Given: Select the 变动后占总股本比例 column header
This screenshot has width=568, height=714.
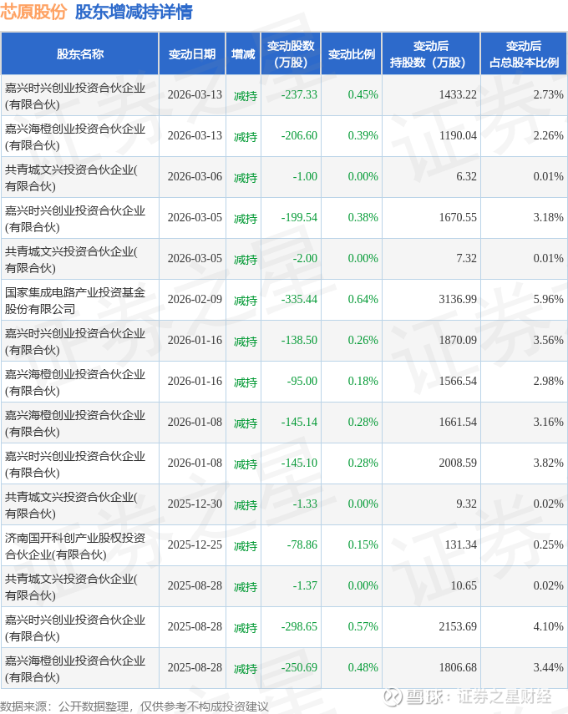Looking at the screenshot, I should (524, 53).
